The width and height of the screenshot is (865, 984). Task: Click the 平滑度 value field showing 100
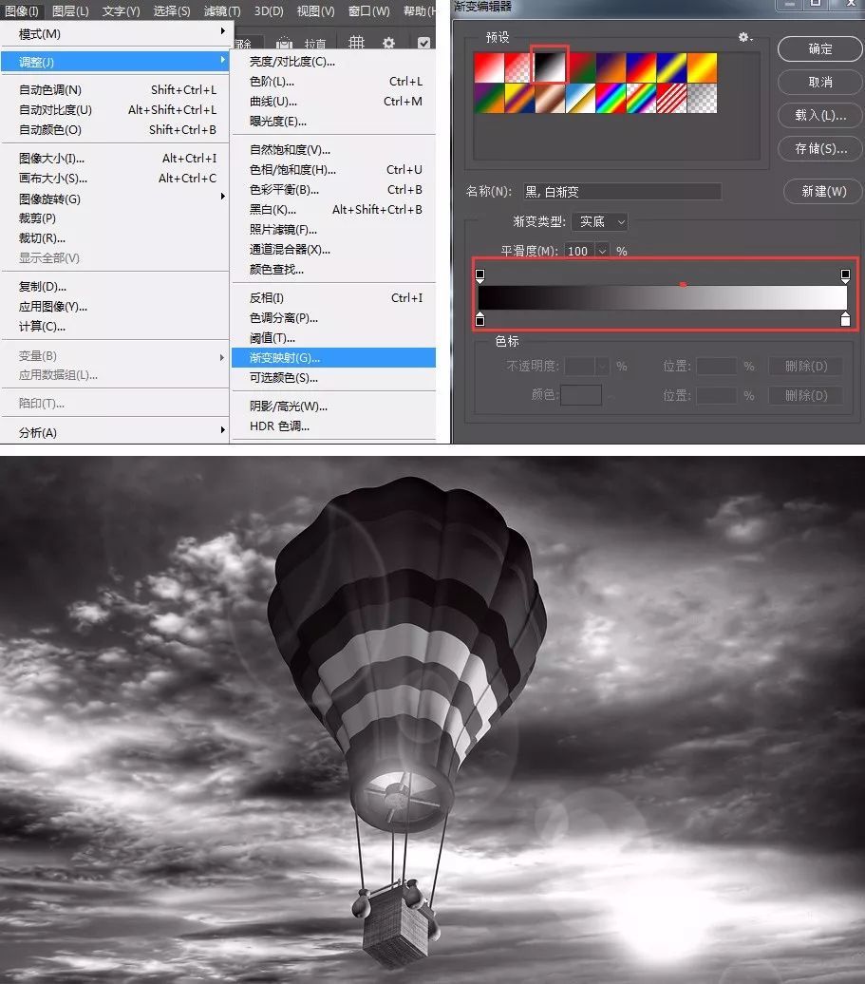pyautogui.click(x=580, y=251)
